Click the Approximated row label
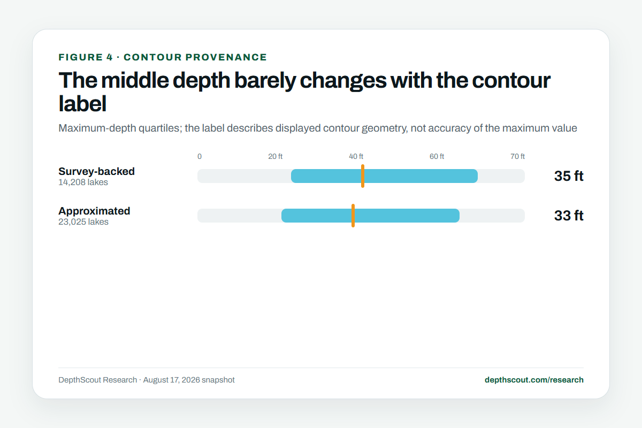This screenshot has width=642, height=428. (x=94, y=211)
